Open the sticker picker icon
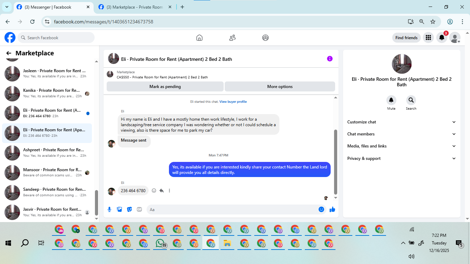Image resolution: width=470 pixels, height=264 pixels. (129, 209)
